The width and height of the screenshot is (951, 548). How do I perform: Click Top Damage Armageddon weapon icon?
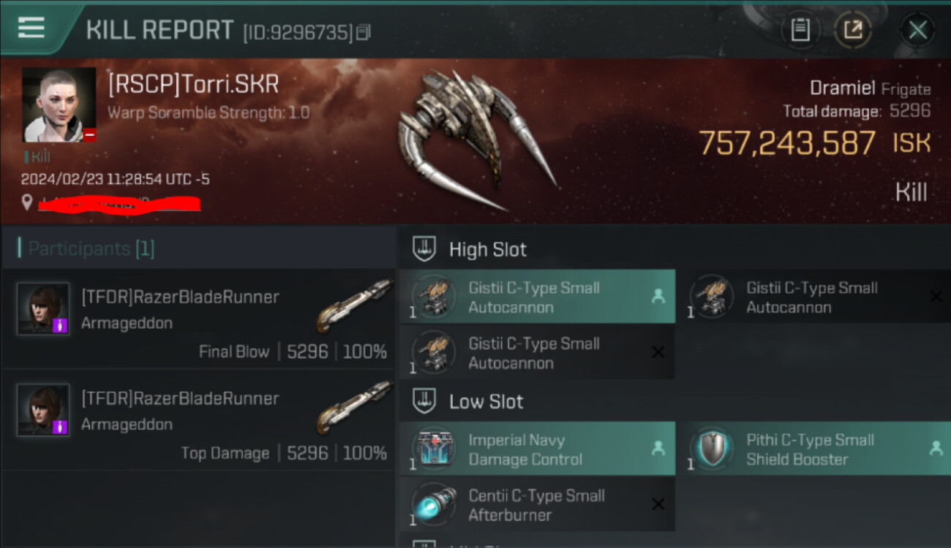[x=356, y=406]
